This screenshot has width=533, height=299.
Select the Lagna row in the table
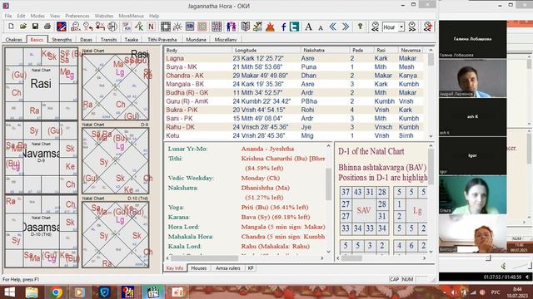click(294, 58)
